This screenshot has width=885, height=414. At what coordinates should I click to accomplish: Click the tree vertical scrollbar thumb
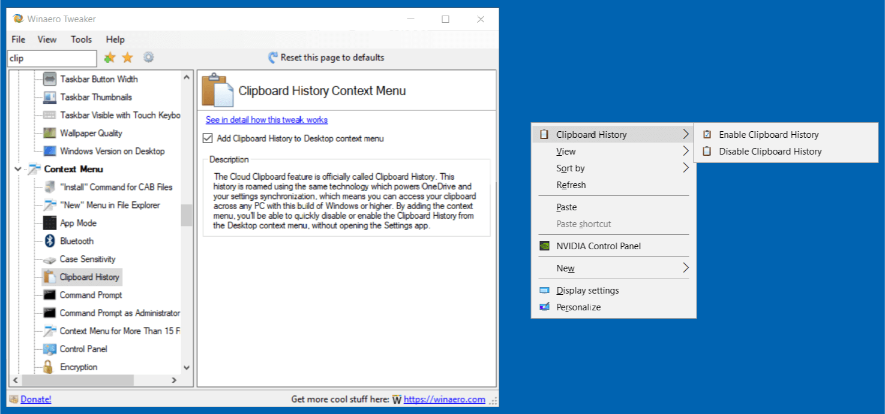(x=187, y=216)
